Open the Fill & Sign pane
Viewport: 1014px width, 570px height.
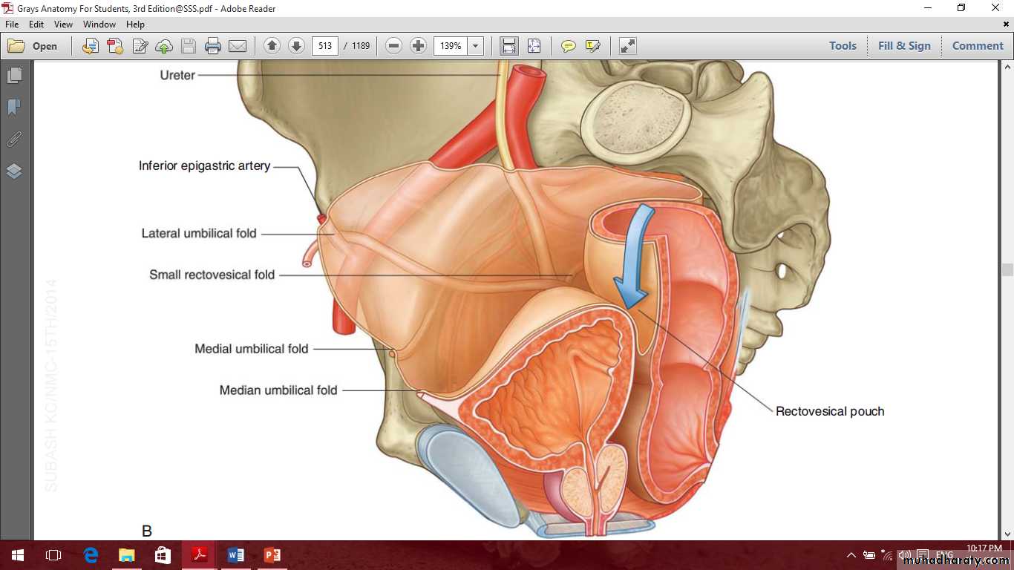click(903, 46)
